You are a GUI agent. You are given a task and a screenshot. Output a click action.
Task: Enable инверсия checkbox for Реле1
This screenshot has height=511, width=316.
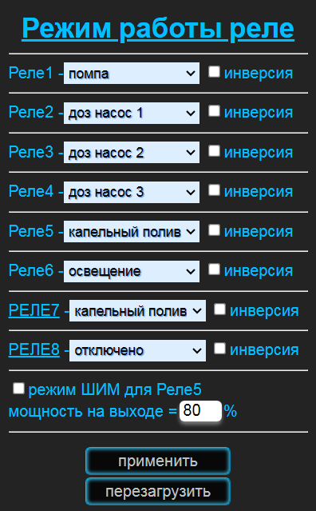214,72
